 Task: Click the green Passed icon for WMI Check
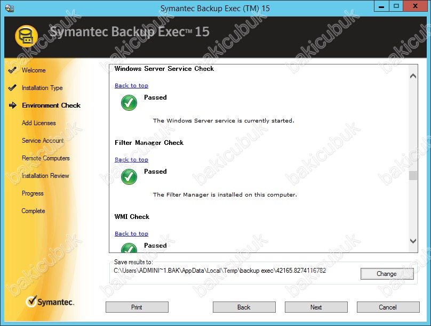(129, 248)
